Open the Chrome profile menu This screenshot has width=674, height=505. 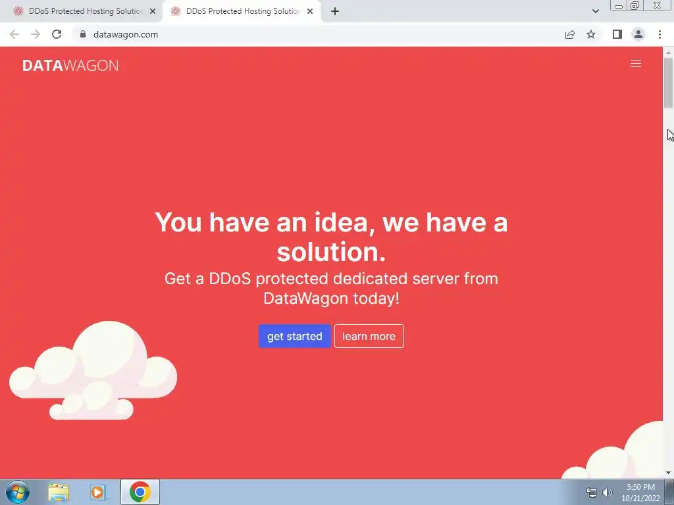(638, 34)
